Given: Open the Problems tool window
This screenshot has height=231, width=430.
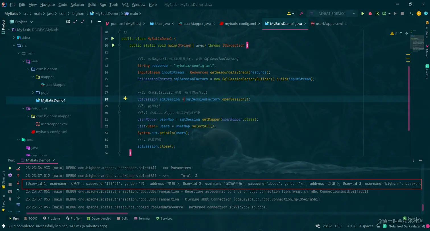Looking at the screenshot, I should pyautogui.click(x=52, y=218).
